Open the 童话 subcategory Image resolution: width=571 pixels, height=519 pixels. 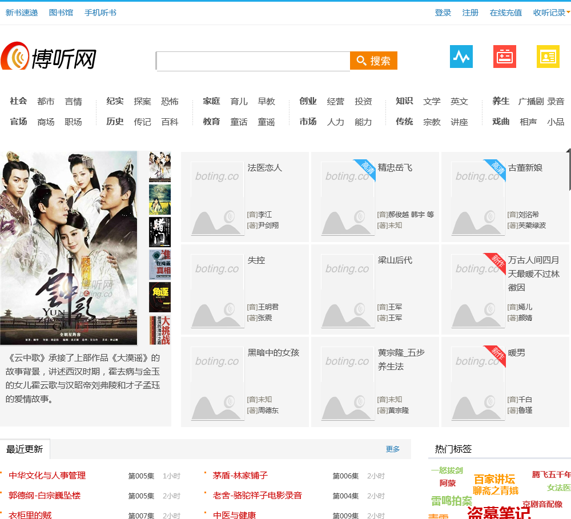(239, 122)
